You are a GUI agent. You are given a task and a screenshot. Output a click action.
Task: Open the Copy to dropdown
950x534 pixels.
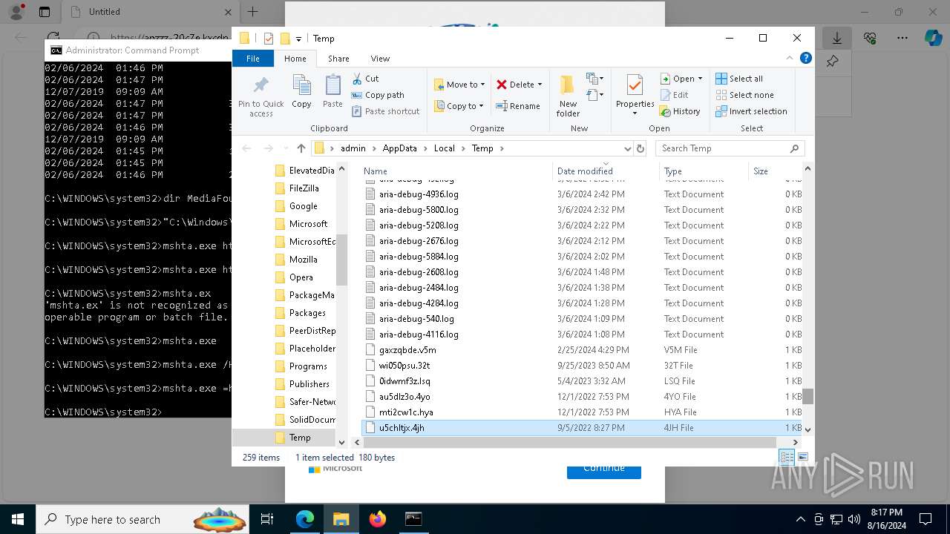(x=459, y=106)
